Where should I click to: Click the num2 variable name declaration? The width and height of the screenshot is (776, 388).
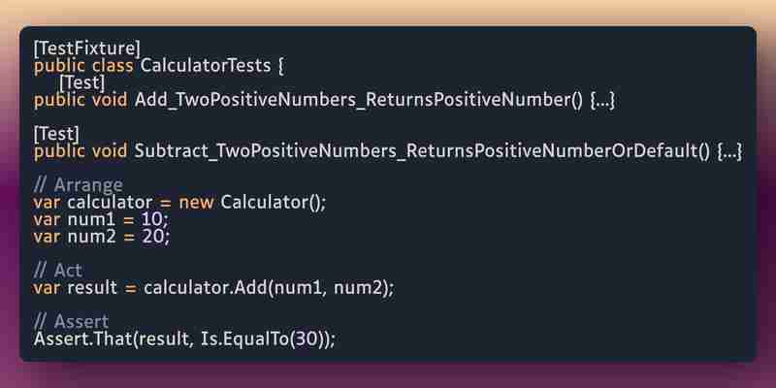[x=91, y=237]
